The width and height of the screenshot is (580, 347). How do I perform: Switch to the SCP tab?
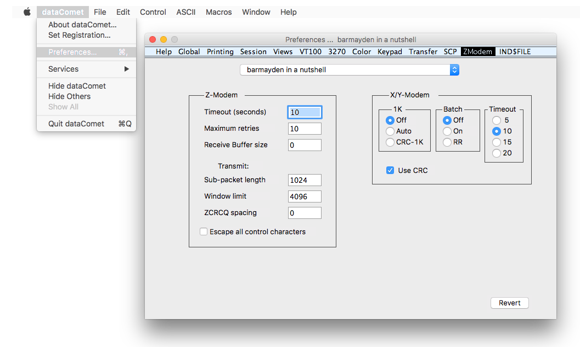pos(450,51)
